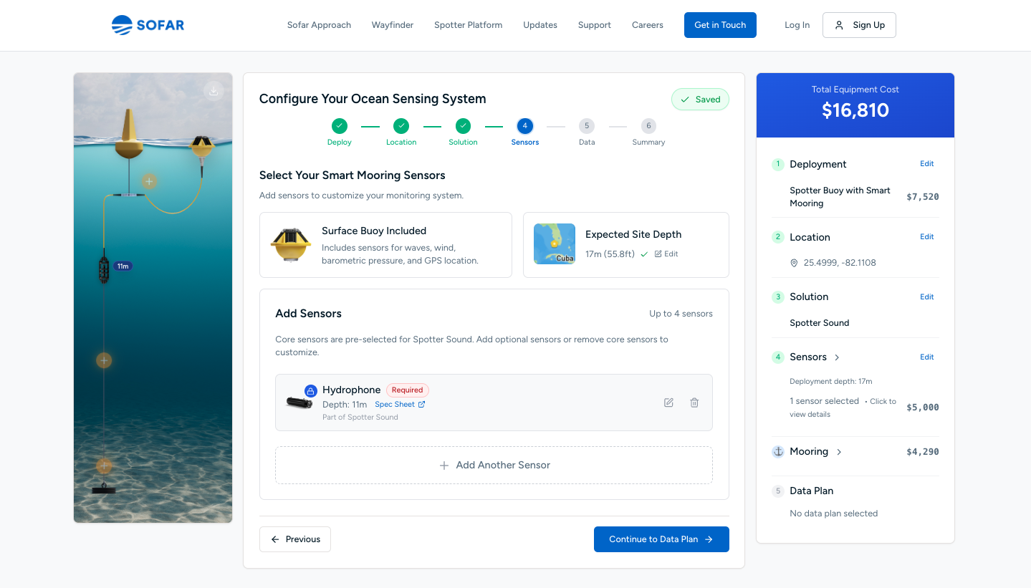The width and height of the screenshot is (1031, 588).
Task: Edit the Deployment section in cost summary
Action: click(x=927, y=164)
